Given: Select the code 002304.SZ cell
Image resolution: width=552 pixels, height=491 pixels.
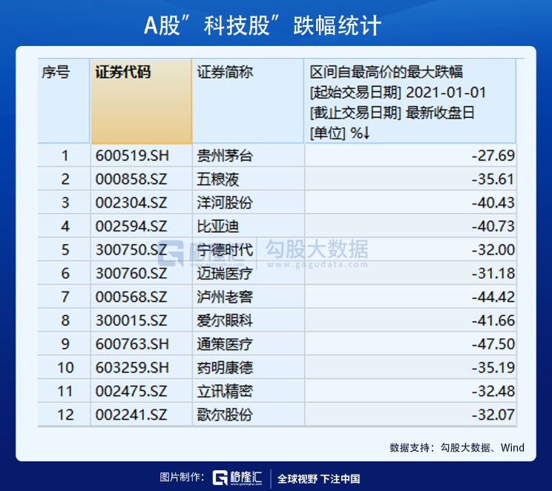Looking at the screenshot, I should pyautogui.click(x=141, y=202).
